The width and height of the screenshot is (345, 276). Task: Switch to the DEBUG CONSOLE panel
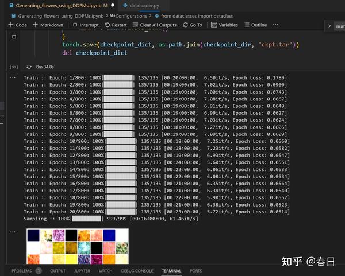click(137, 271)
